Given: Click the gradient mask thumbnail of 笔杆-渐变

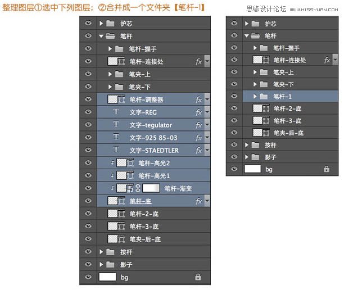Looking at the screenshot, I should tap(151, 188).
